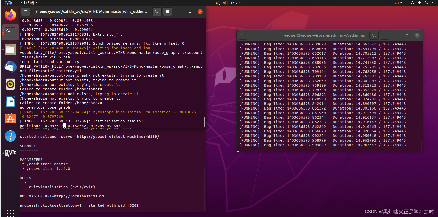This screenshot has width=438, height=217.
Task: Click '/rosdistro: noetic' parameter line
Action: coord(45,164)
